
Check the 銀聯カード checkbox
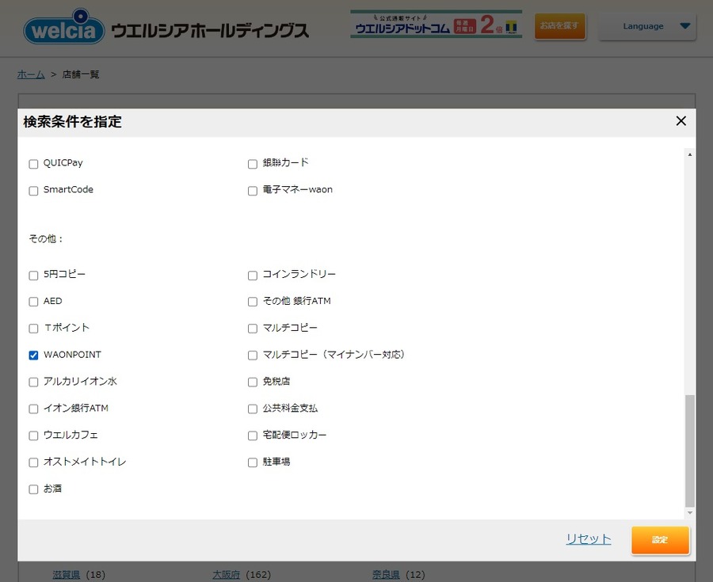tap(253, 164)
